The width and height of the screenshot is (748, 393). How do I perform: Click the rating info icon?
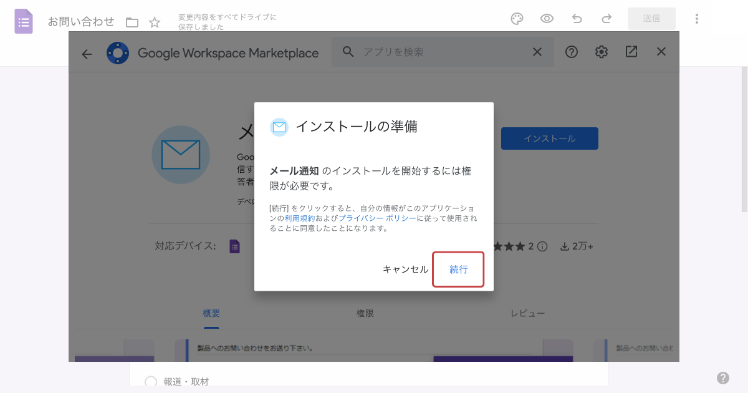click(542, 246)
